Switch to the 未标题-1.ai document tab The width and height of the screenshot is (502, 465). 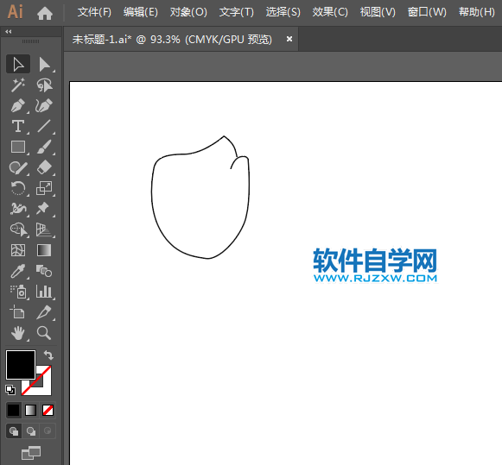(x=172, y=40)
